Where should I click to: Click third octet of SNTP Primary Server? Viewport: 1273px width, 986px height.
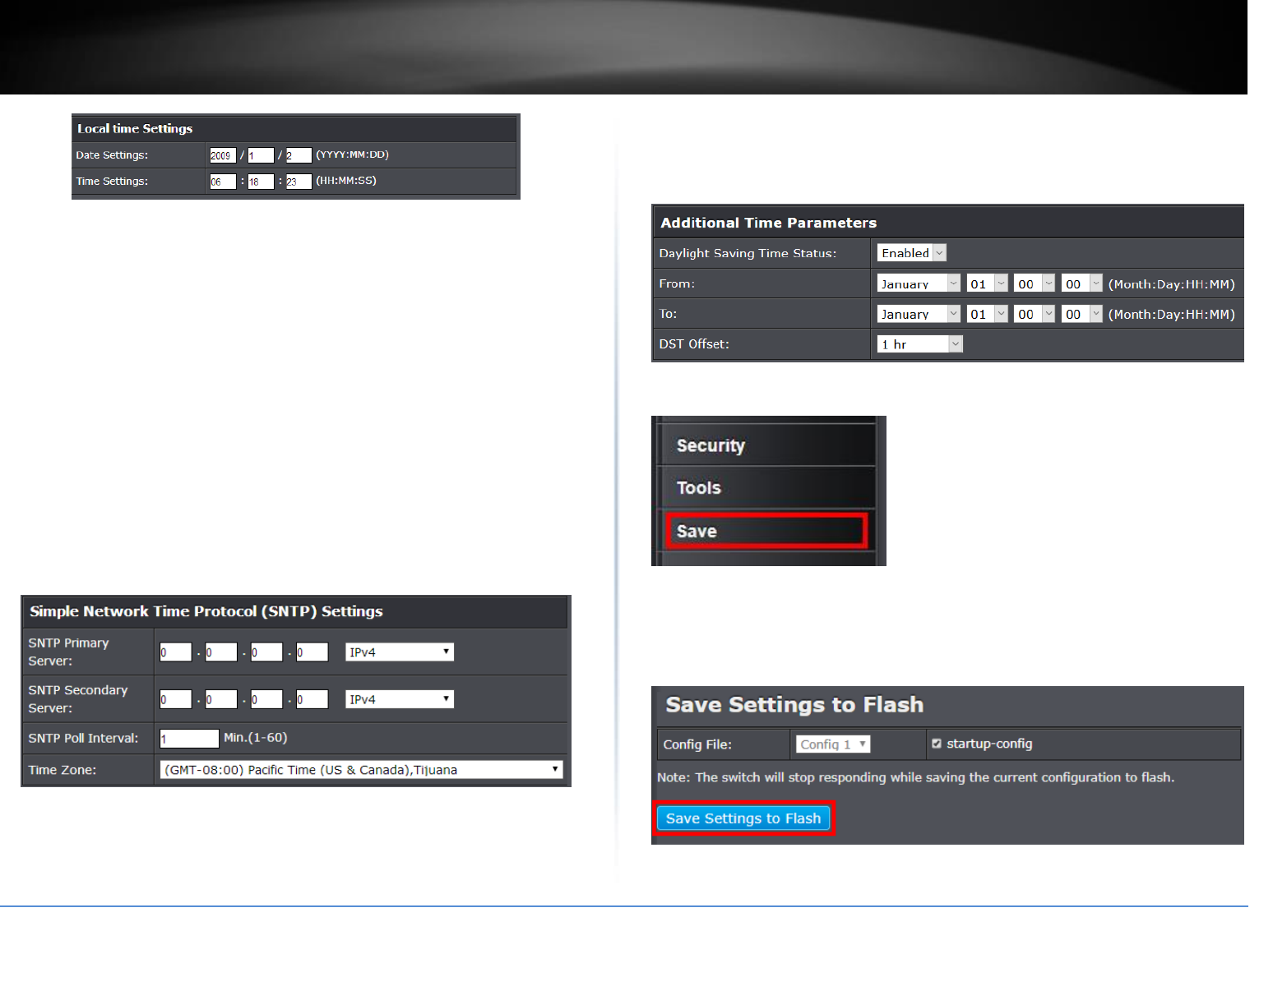[x=266, y=652]
